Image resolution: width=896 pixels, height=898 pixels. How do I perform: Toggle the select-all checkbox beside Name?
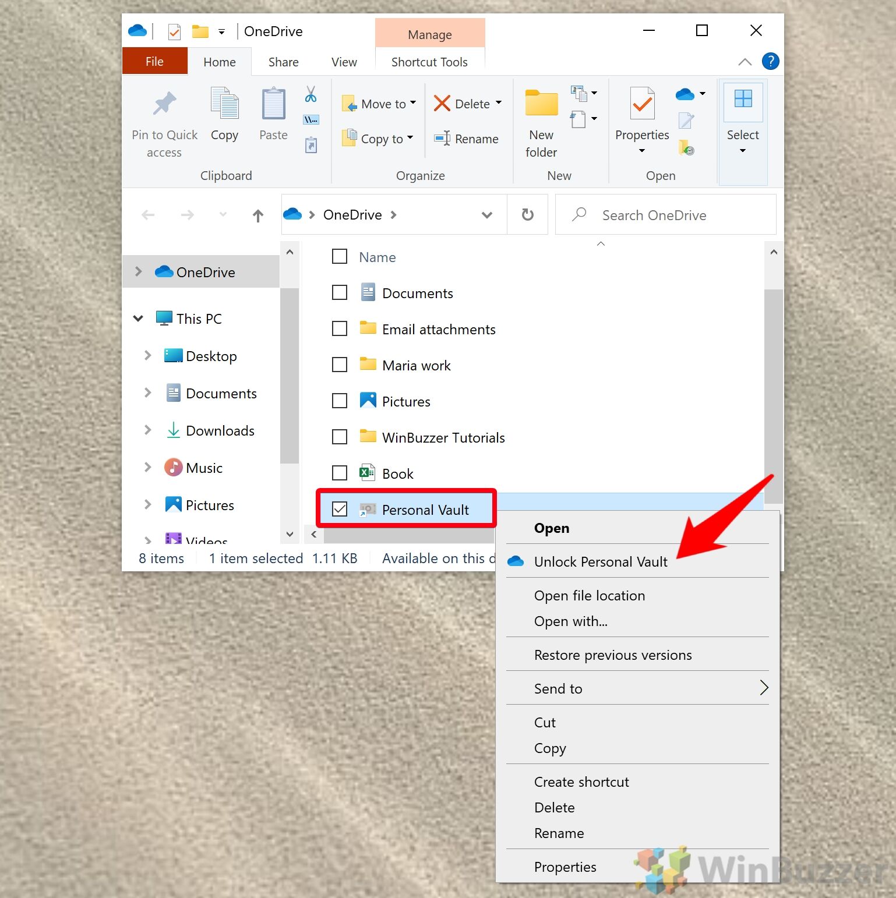tap(340, 257)
